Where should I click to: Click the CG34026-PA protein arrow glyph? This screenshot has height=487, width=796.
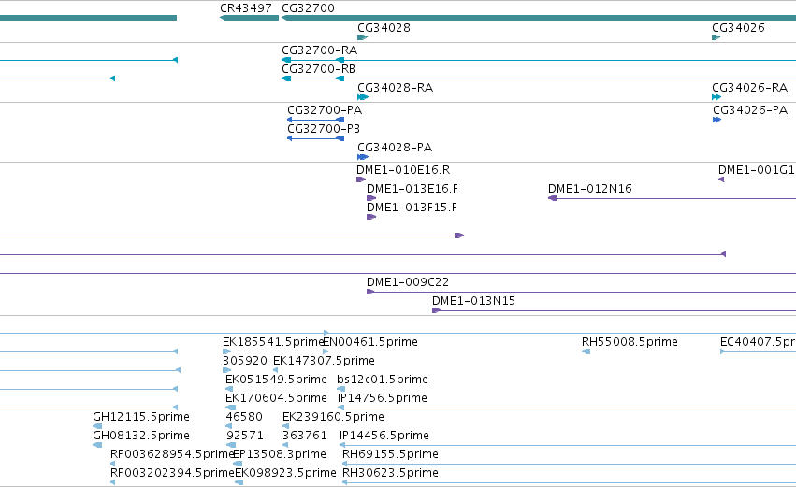point(716,120)
